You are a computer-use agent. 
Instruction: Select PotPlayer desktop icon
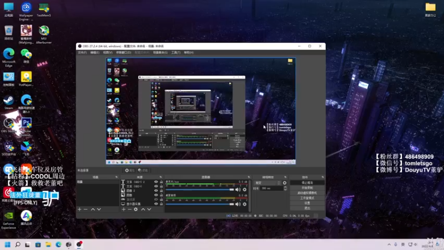point(26,78)
